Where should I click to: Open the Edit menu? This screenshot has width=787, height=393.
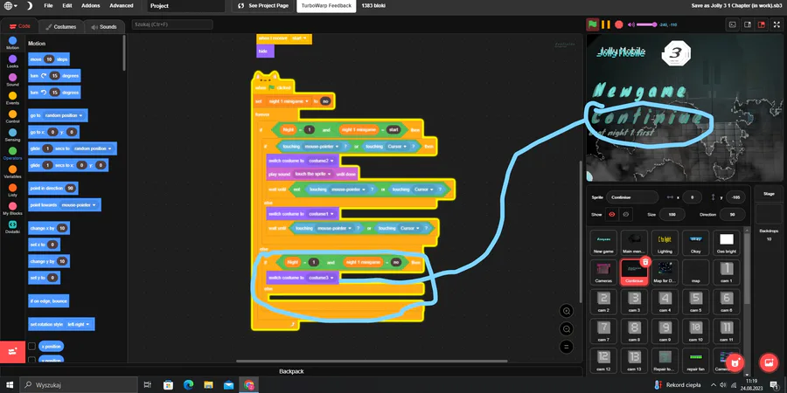point(67,5)
